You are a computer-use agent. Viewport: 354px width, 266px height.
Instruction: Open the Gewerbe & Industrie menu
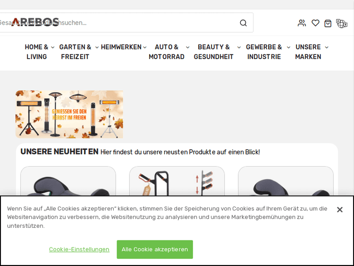(x=264, y=52)
